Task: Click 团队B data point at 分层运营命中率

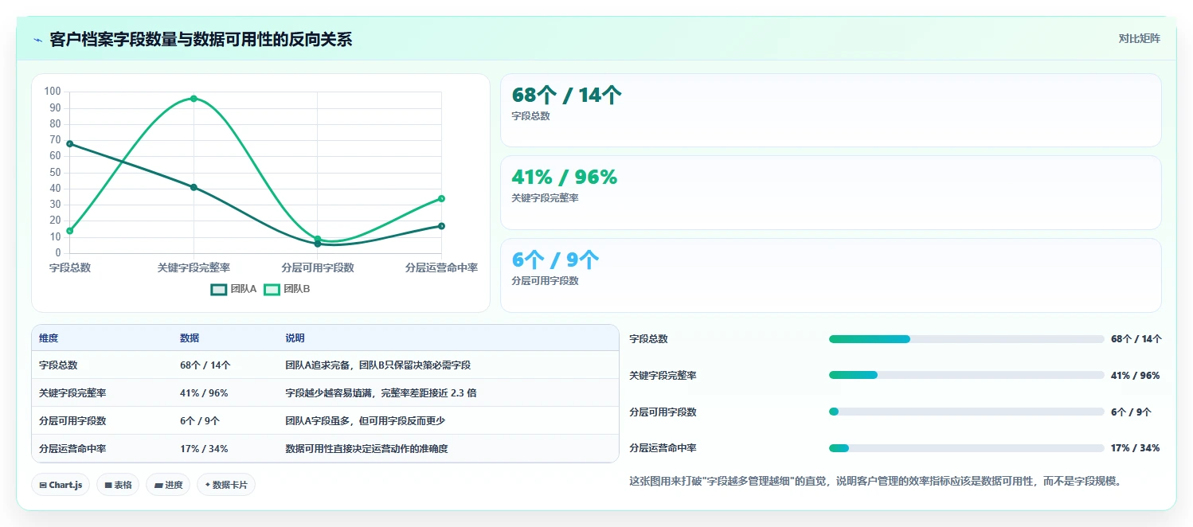Action: point(441,198)
